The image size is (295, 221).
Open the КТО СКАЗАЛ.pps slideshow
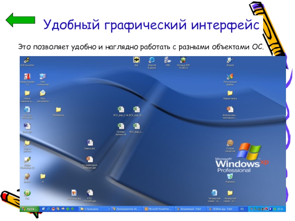[90, 196]
